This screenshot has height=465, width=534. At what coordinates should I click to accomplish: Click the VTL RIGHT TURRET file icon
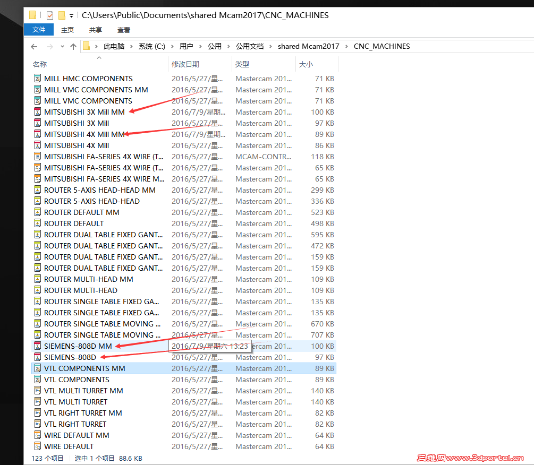tap(38, 424)
